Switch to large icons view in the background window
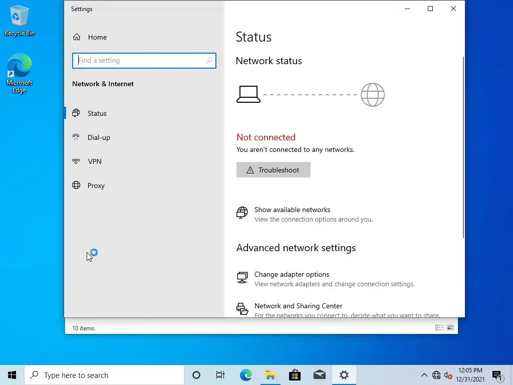513x385 pixels. [x=450, y=328]
